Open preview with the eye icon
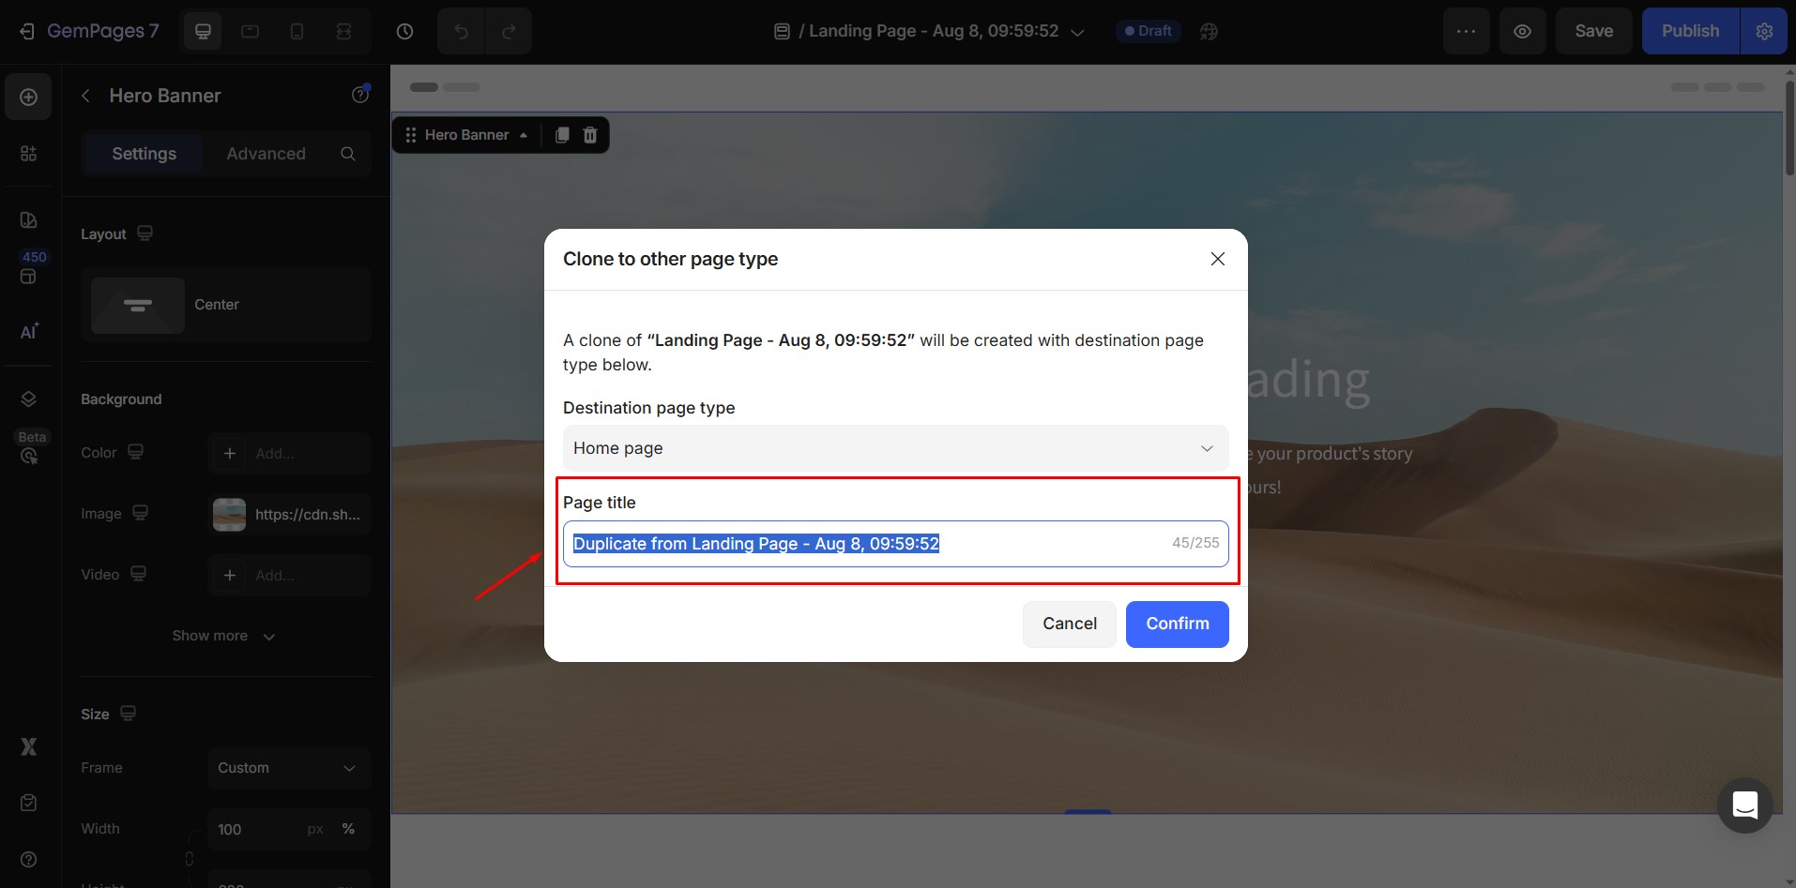Viewport: 1796px width, 888px height. coord(1522,30)
